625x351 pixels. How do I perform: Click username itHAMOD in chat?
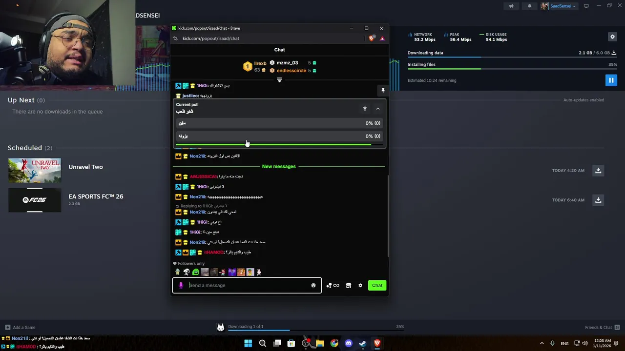coord(214,253)
